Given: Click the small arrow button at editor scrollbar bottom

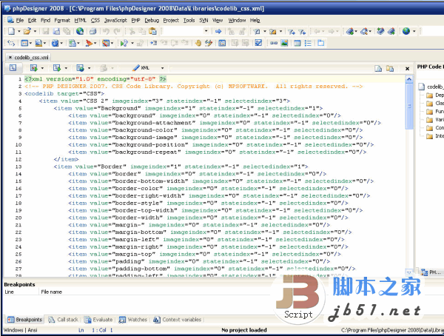Looking at the screenshot, I should coord(409,272).
